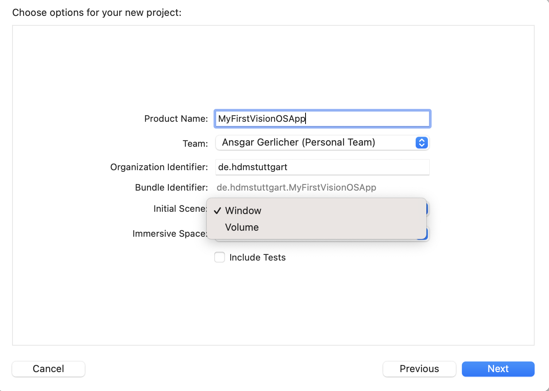Click the bundle identifier text de.hdmstuttgart.MyFirstVisionOSApp

(296, 188)
